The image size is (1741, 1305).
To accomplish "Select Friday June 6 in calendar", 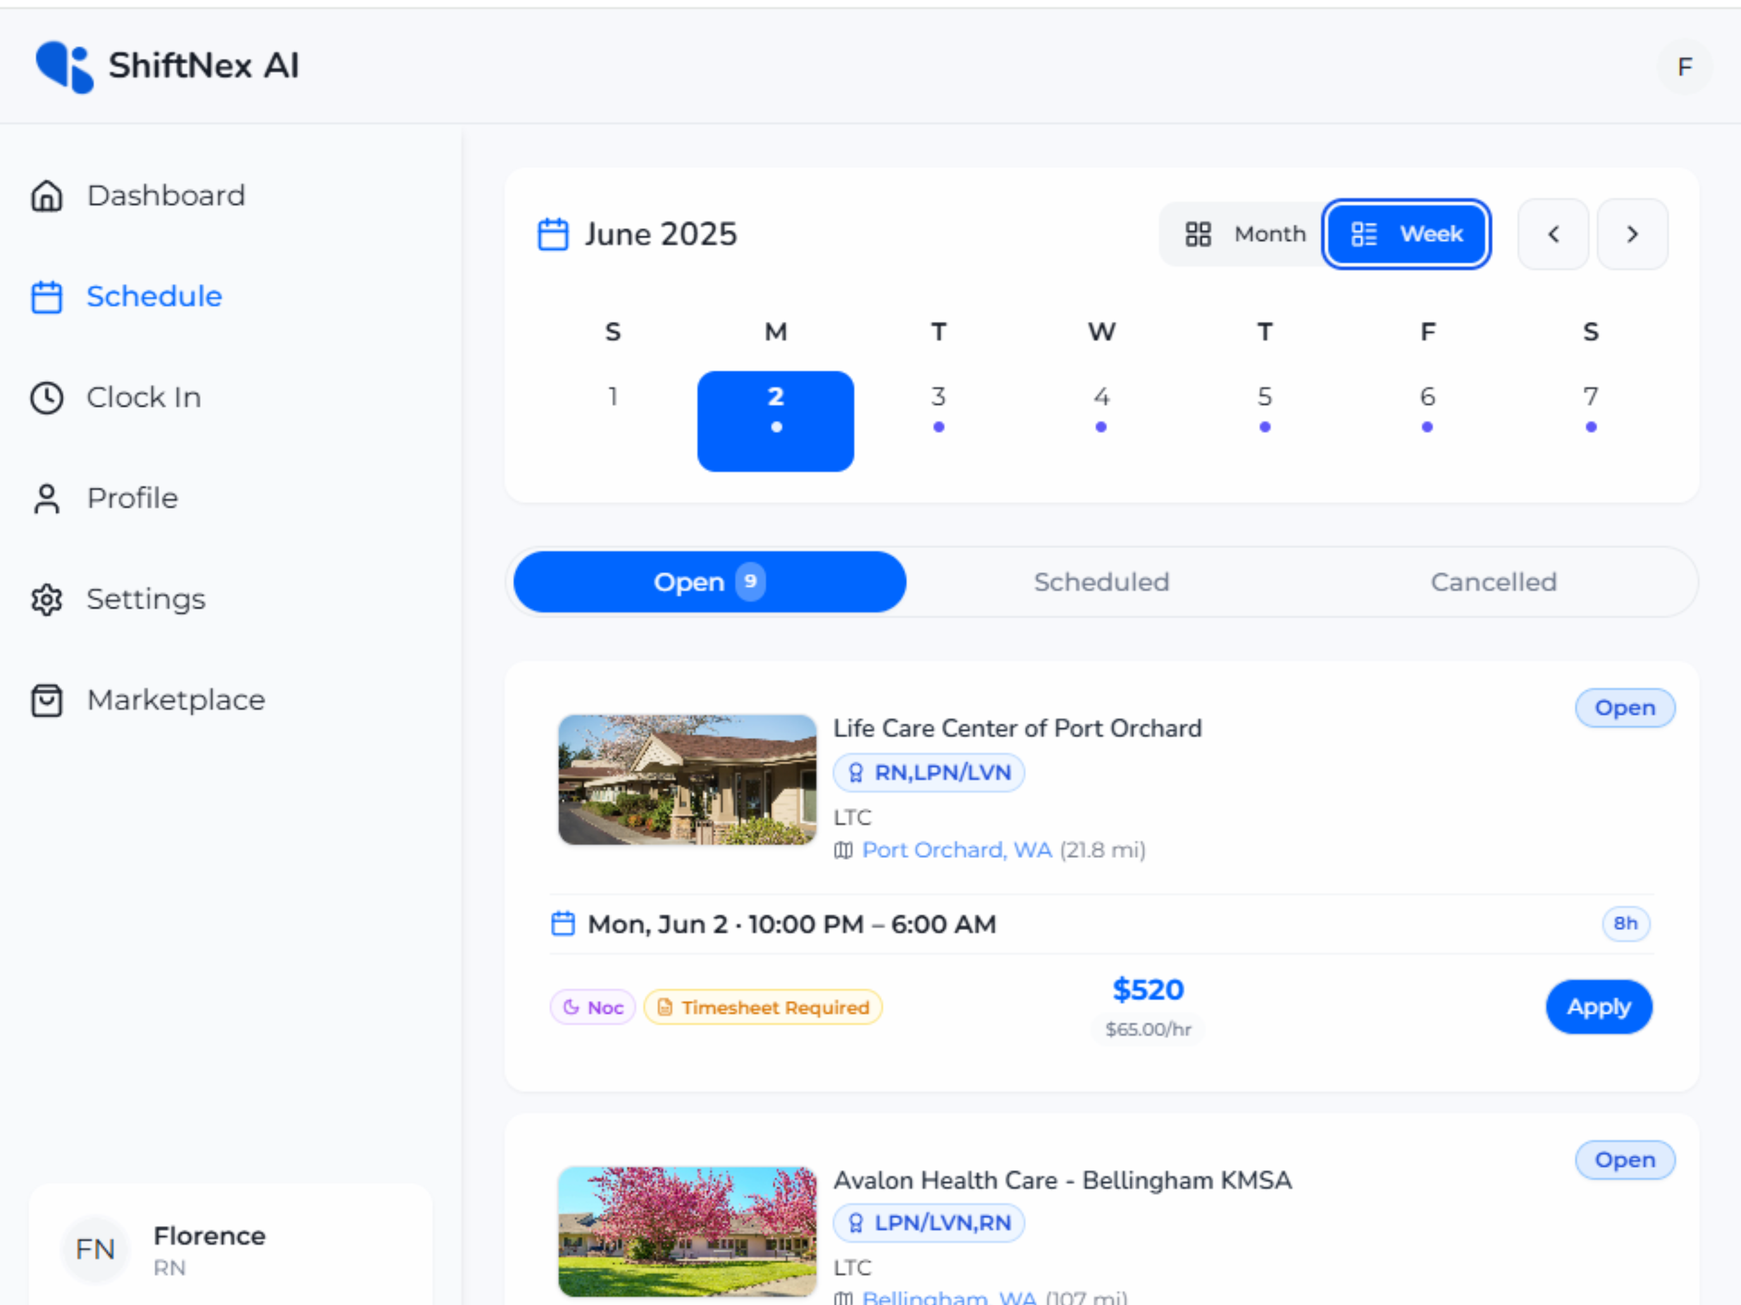I will [x=1427, y=421].
